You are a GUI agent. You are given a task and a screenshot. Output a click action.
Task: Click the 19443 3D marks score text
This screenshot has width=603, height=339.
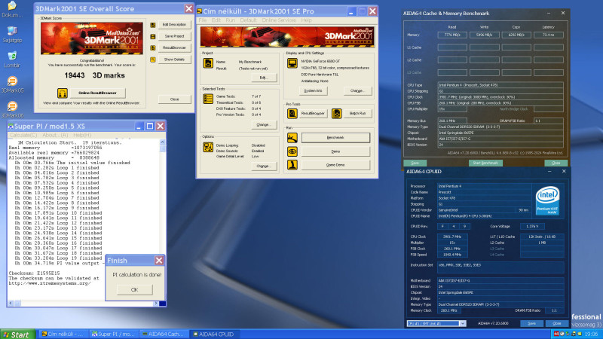(95, 75)
